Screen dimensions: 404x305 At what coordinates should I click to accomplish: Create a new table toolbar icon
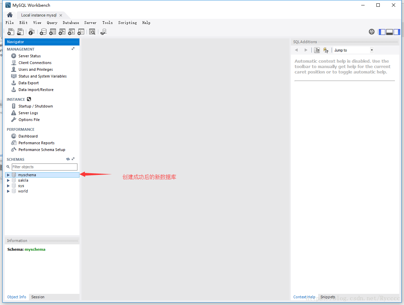pyautogui.click(x=53, y=32)
